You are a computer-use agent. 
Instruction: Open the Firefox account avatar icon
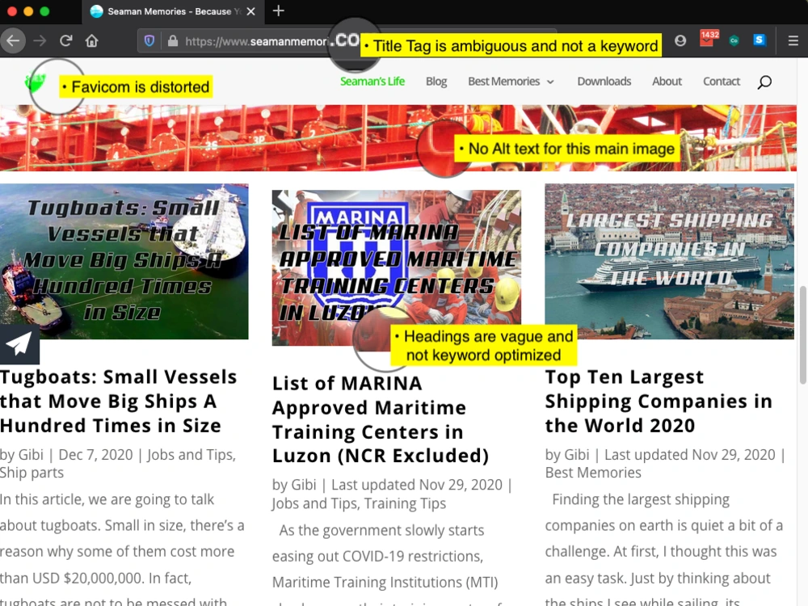[680, 40]
